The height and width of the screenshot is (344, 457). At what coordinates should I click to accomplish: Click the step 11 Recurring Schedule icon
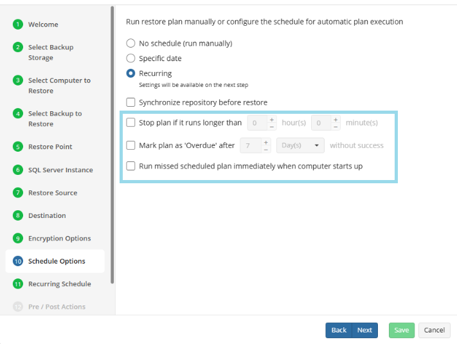tap(18, 284)
